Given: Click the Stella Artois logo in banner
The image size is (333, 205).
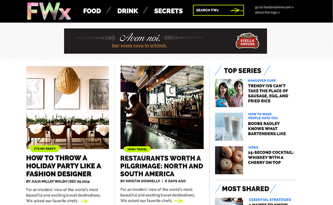Looking at the screenshot, I should (x=247, y=40).
